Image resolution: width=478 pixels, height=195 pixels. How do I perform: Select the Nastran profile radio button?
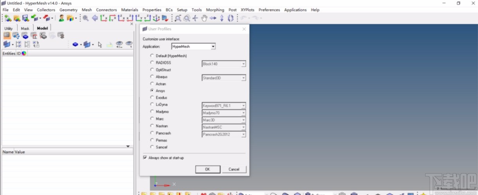pos(152,126)
